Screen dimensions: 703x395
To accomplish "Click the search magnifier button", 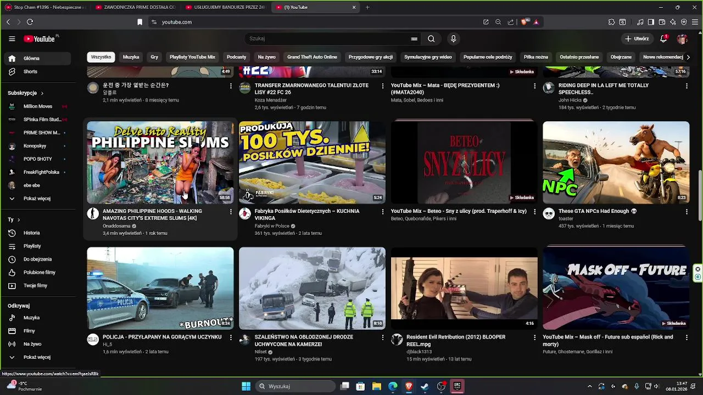I will pyautogui.click(x=431, y=39).
